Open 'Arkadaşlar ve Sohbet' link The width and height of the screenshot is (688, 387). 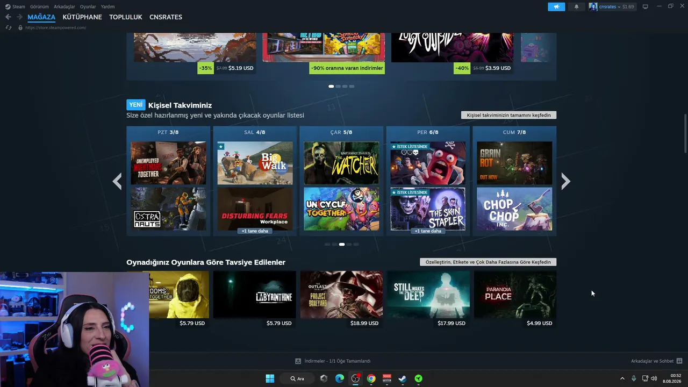click(652, 361)
